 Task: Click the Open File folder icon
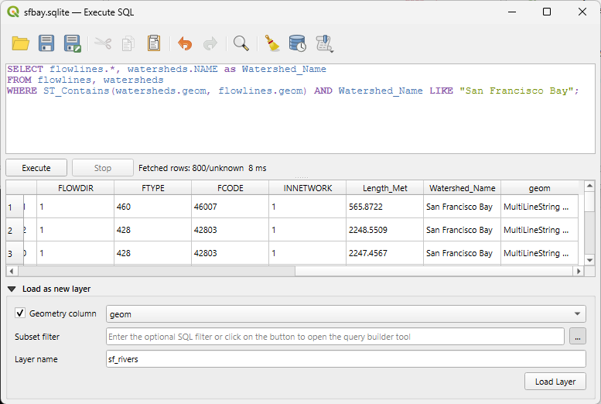click(x=20, y=43)
